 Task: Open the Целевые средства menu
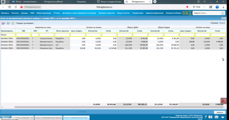(x=107, y=13)
